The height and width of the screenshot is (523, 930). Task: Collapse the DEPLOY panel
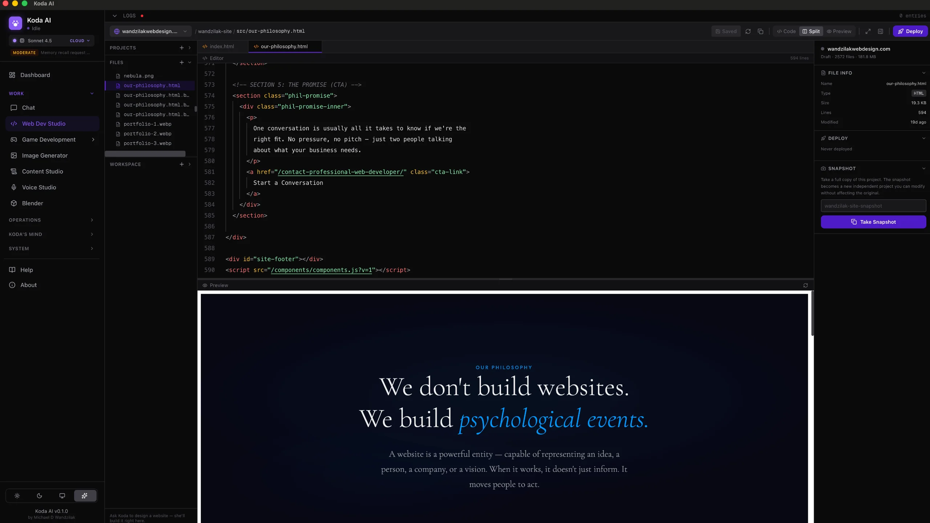pos(923,138)
